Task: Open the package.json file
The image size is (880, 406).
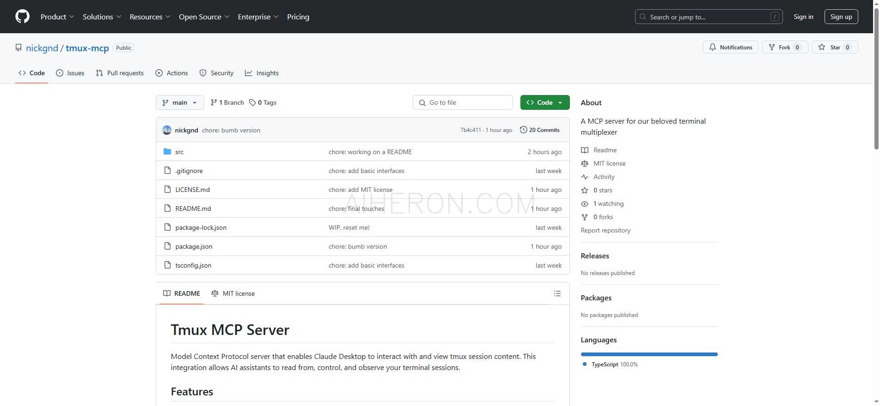Action: tap(194, 246)
